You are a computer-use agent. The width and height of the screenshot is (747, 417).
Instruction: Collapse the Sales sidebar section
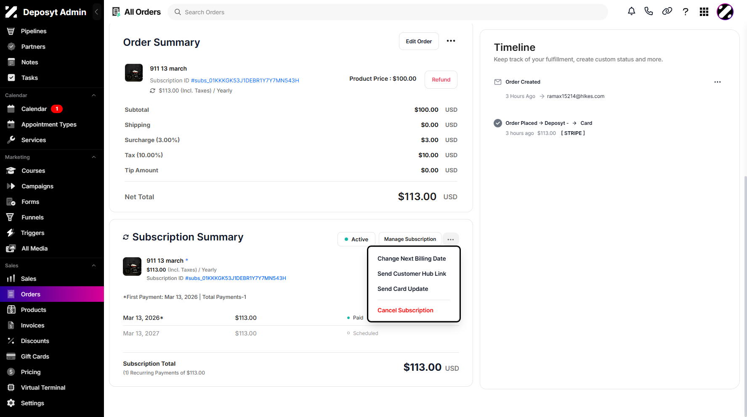pyautogui.click(x=94, y=266)
